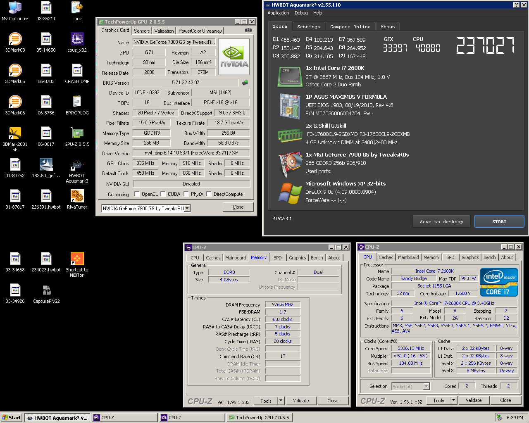Open SPD tab in memory CPU-Z window

coord(278,258)
